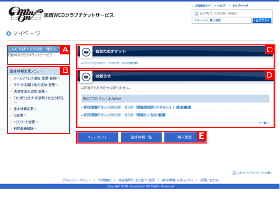This screenshot has height=219, width=280.
Task: Click the 登録情報一覧 button
Action: click(x=141, y=137)
